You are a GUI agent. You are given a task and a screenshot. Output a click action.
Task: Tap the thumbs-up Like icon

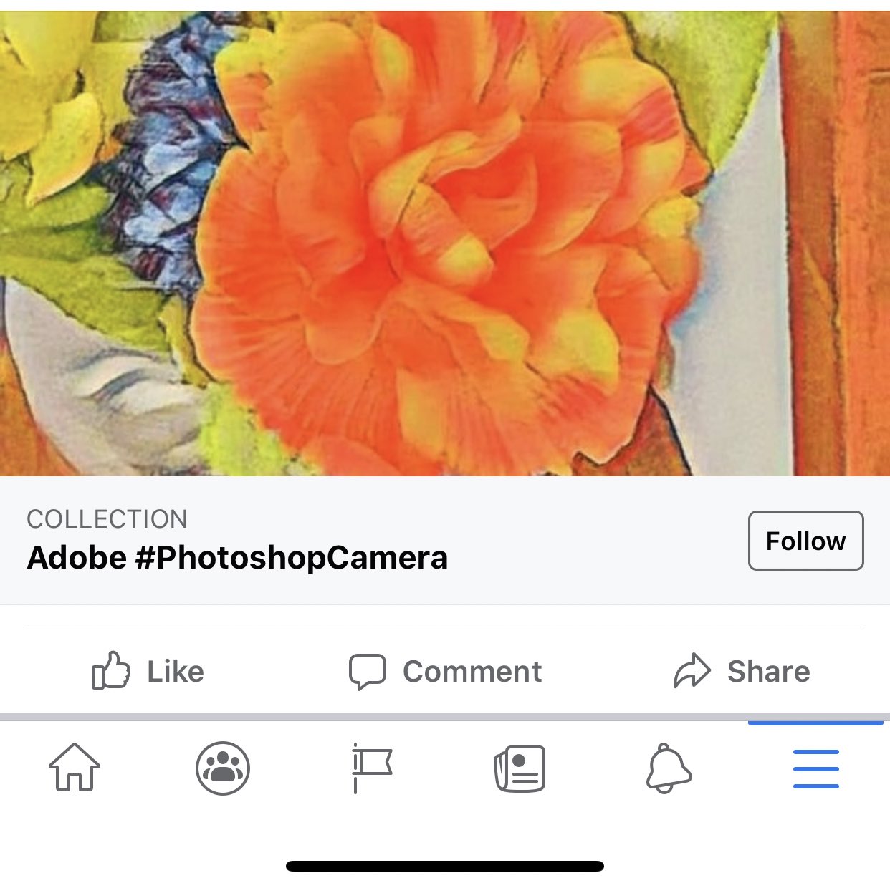pyautogui.click(x=111, y=670)
